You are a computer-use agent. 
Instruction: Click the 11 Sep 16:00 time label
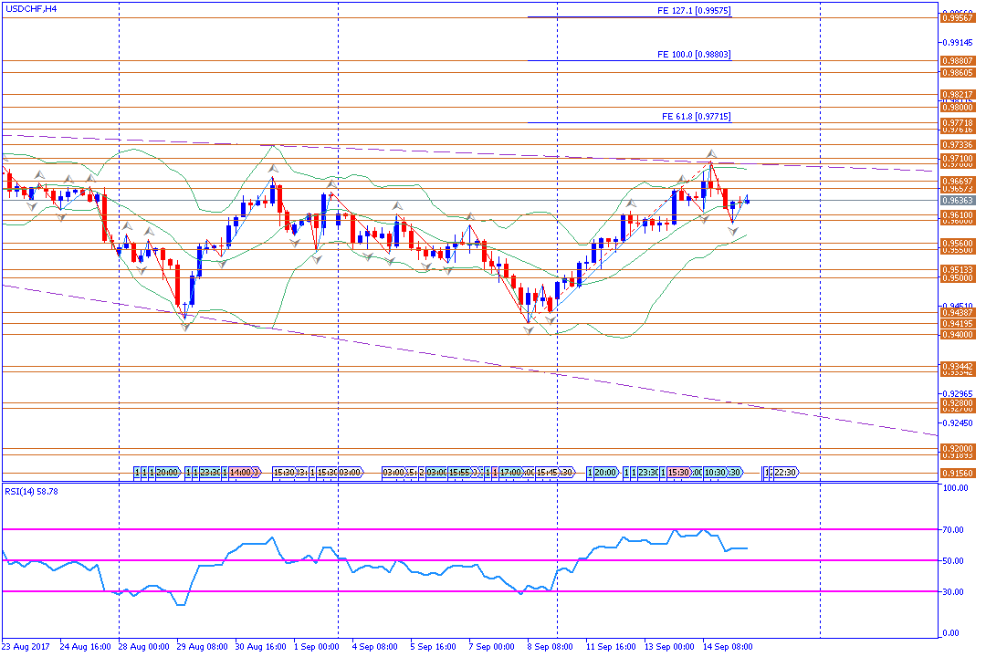pyautogui.click(x=611, y=646)
